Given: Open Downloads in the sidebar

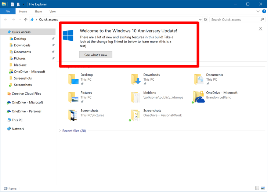Looking at the screenshot, I should (x=22, y=45).
